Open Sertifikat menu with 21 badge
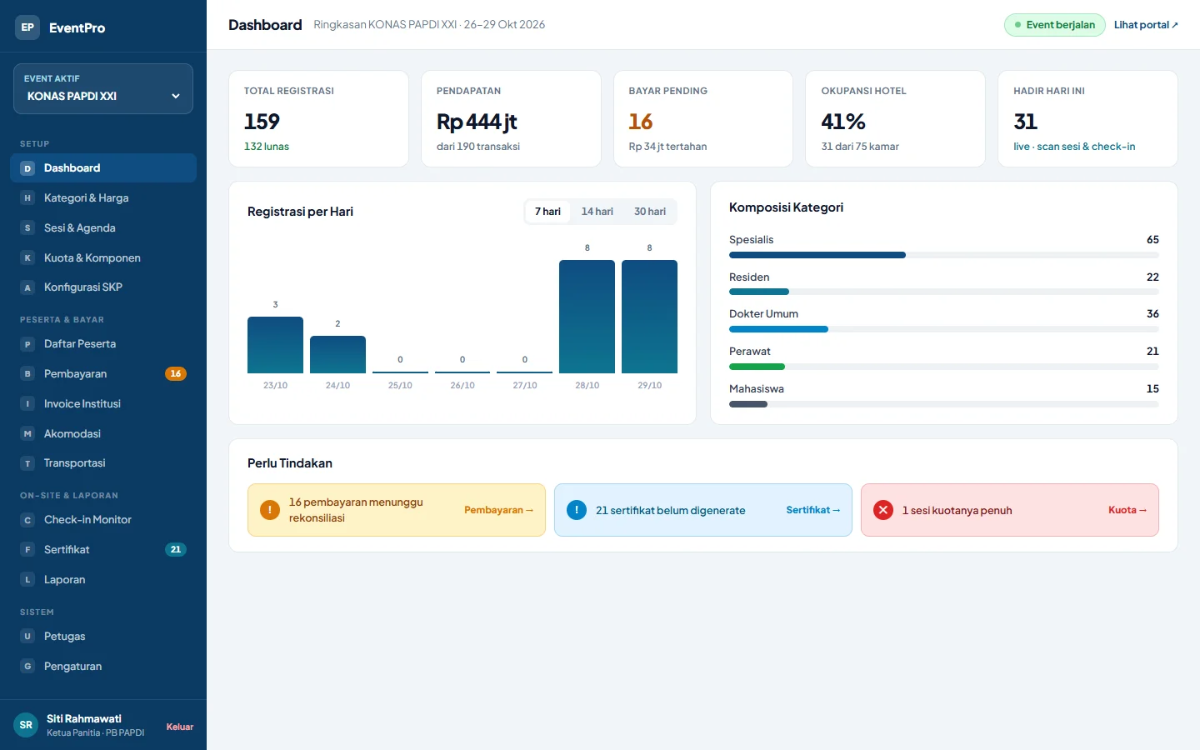The width and height of the screenshot is (1200, 750). (103, 550)
